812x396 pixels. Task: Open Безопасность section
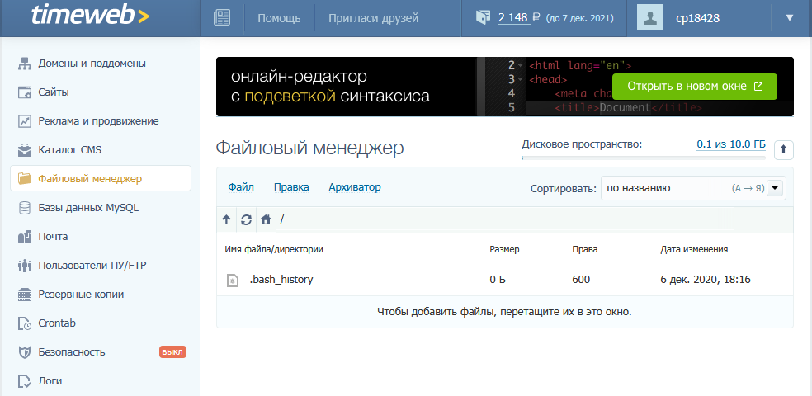[x=72, y=352]
